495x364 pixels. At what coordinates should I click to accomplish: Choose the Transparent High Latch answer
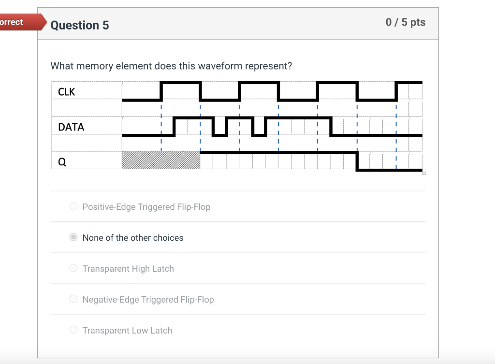pyautogui.click(x=73, y=268)
